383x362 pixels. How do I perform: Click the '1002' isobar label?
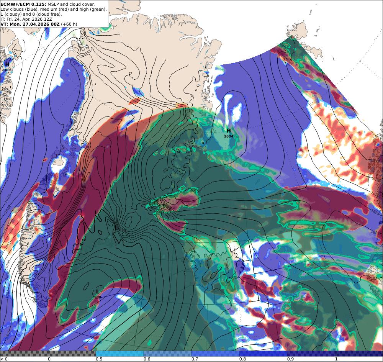(8, 335)
